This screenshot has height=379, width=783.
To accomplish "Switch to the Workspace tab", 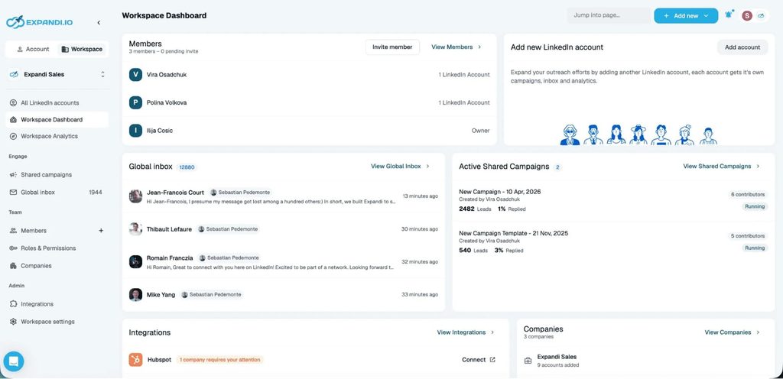I will pyautogui.click(x=82, y=50).
